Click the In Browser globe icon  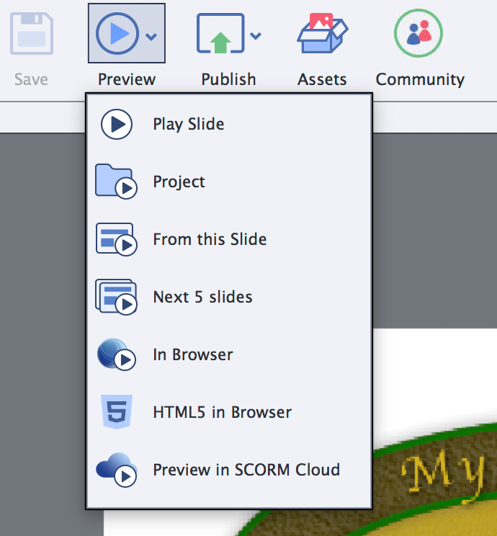[x=115, y=354]
